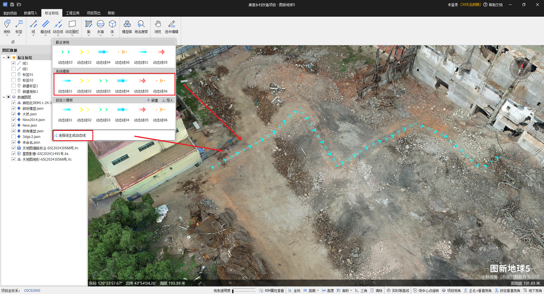Activate the 浏览 browse hand tool
544x294 pixels.
(158, 27)
